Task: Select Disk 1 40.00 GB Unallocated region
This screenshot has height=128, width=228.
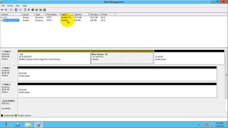Action: [x=117, y=74]
